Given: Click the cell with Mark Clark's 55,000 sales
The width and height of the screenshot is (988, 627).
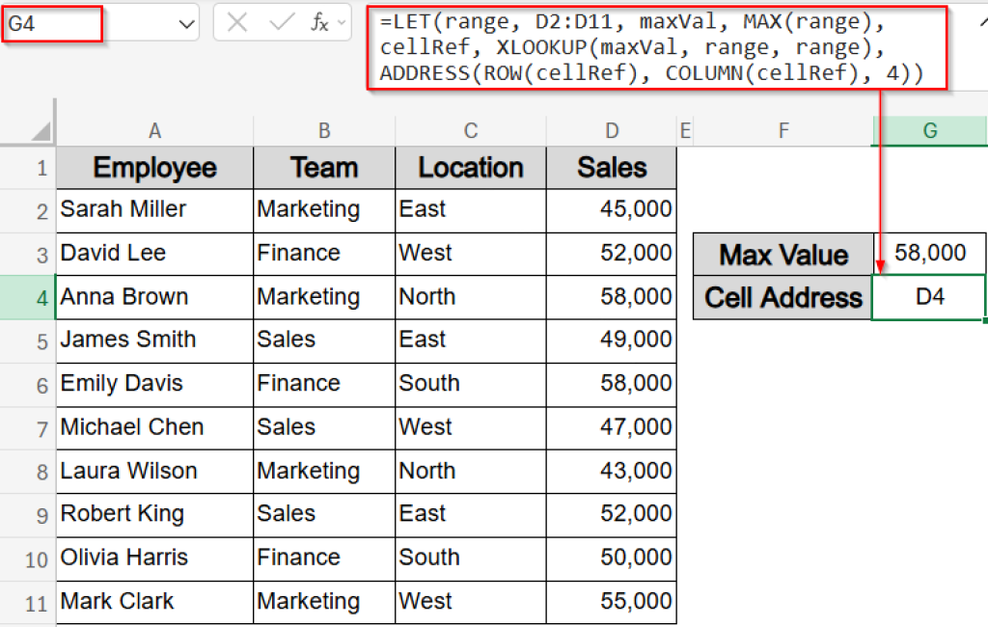Looking at the screenshot, I should (612, 602).
